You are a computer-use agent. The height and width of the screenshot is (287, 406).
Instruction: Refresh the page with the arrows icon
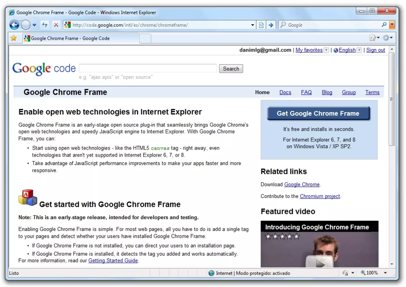[45, 25]
